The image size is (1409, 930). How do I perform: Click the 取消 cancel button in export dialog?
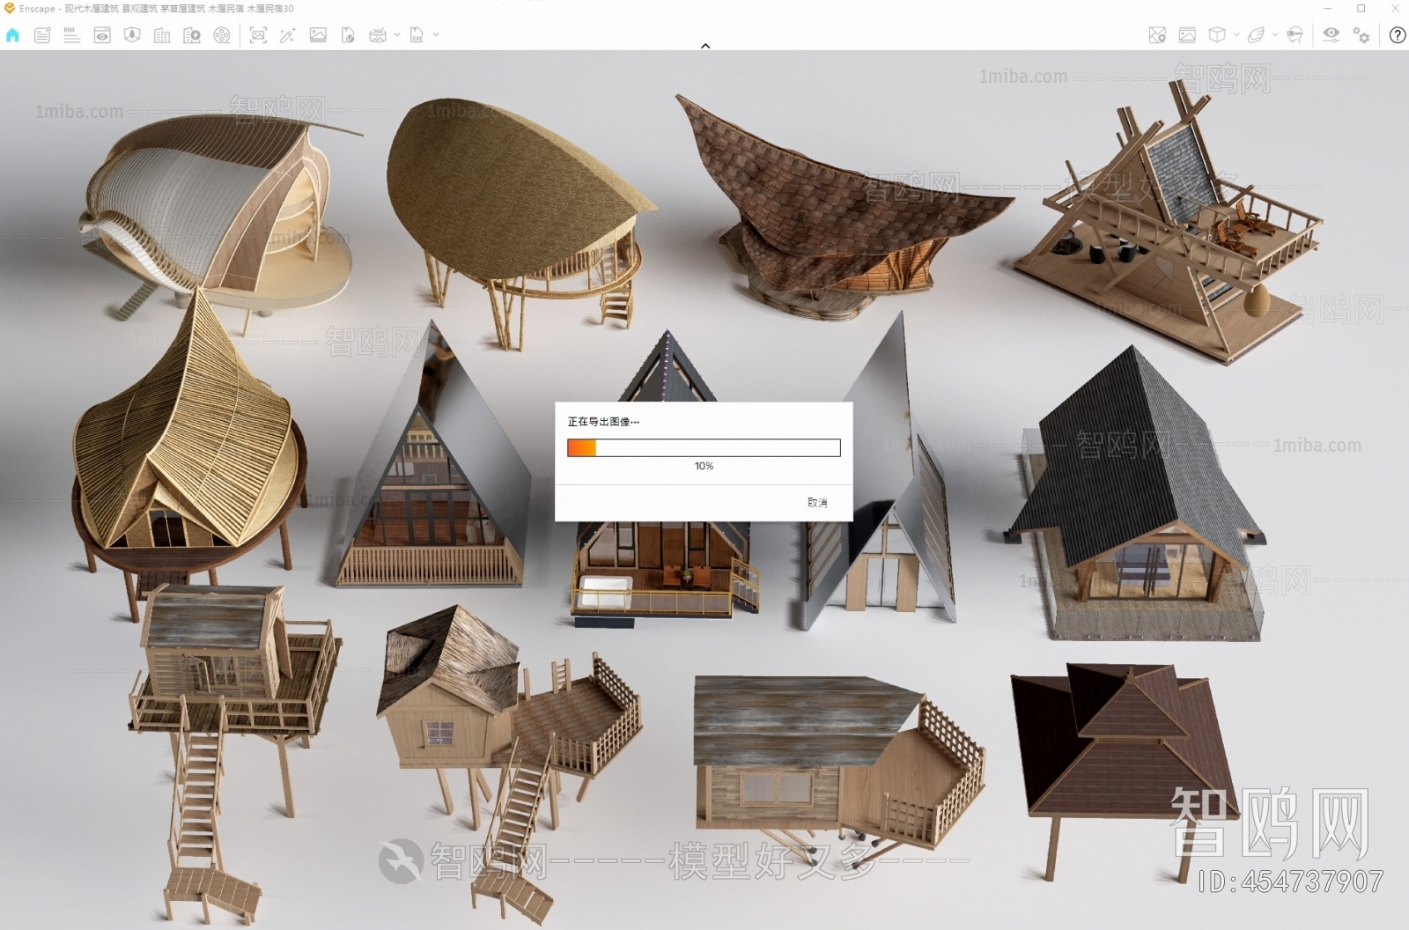click(x=817, y=502)
